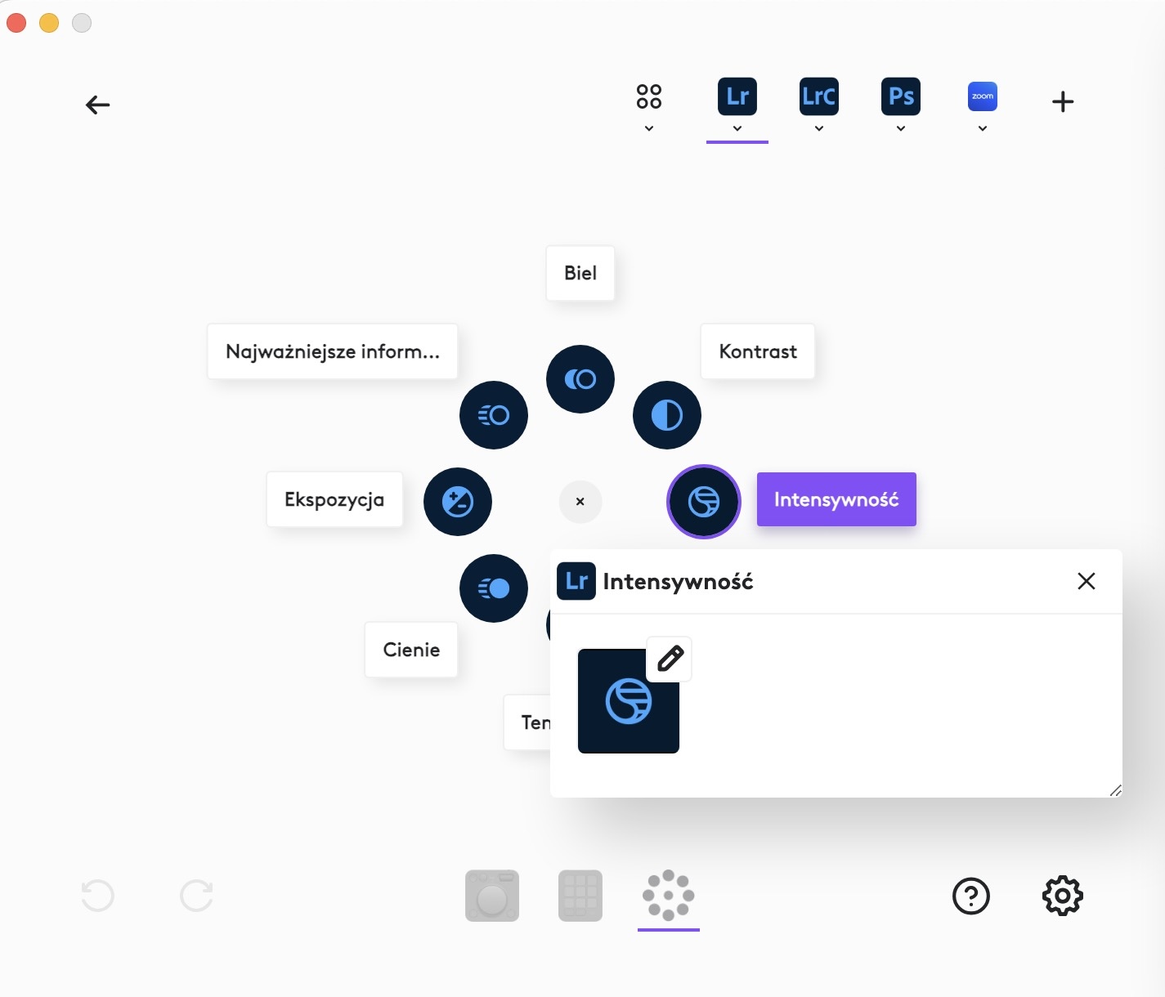Click the Ekspozycja plus-minus icon
Viewport: 1165px width, 997px height.
tap(458, 502)
